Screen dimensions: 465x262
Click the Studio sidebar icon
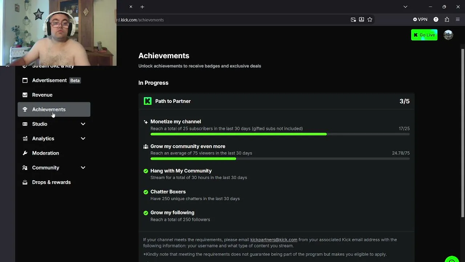coord(25,124)
